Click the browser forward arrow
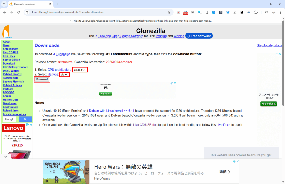285x184 pixels. 11,12
